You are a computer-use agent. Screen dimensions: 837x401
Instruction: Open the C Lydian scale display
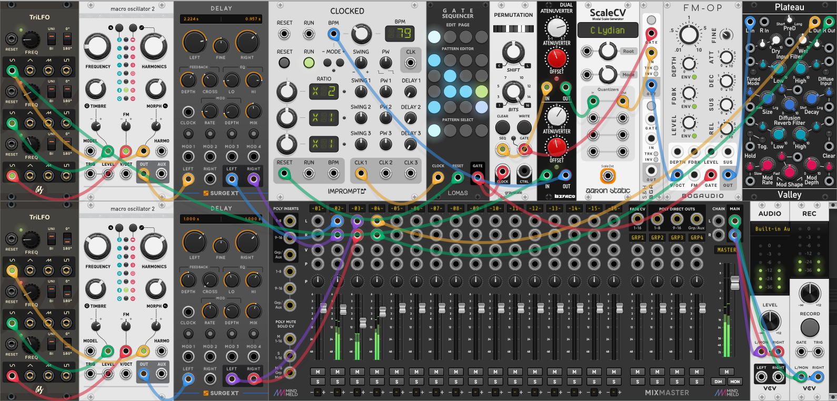pos(607,31)
